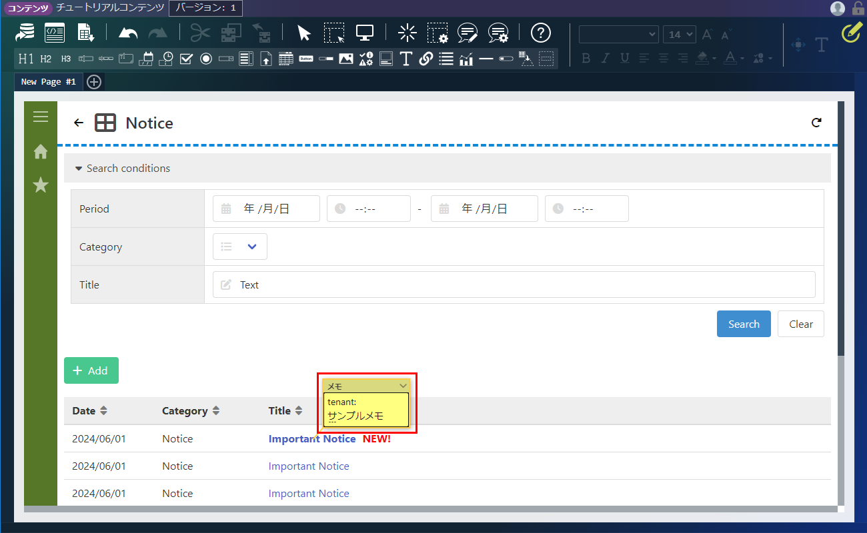Insert a radio button component

[x=206, y=59]
